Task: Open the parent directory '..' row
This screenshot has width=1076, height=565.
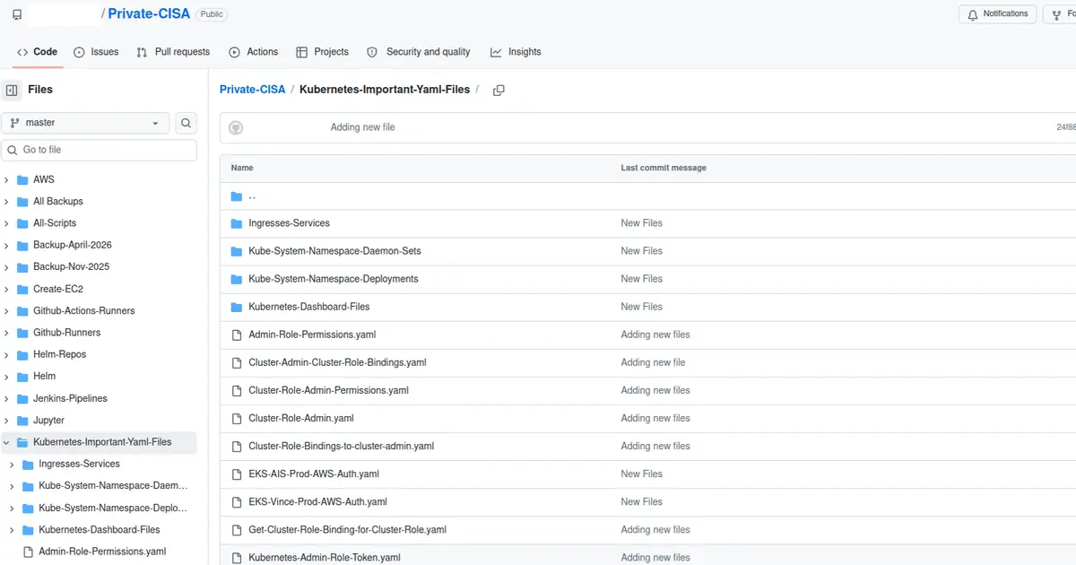Action: pos(647,196)
